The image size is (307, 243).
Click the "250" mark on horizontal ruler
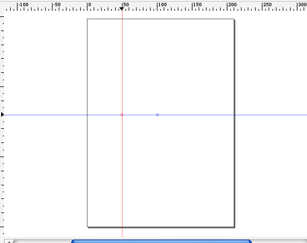267,5
